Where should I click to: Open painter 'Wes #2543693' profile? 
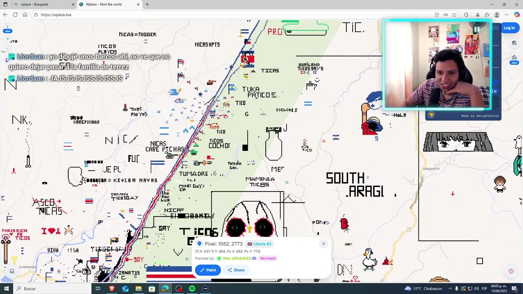(237, 258)
